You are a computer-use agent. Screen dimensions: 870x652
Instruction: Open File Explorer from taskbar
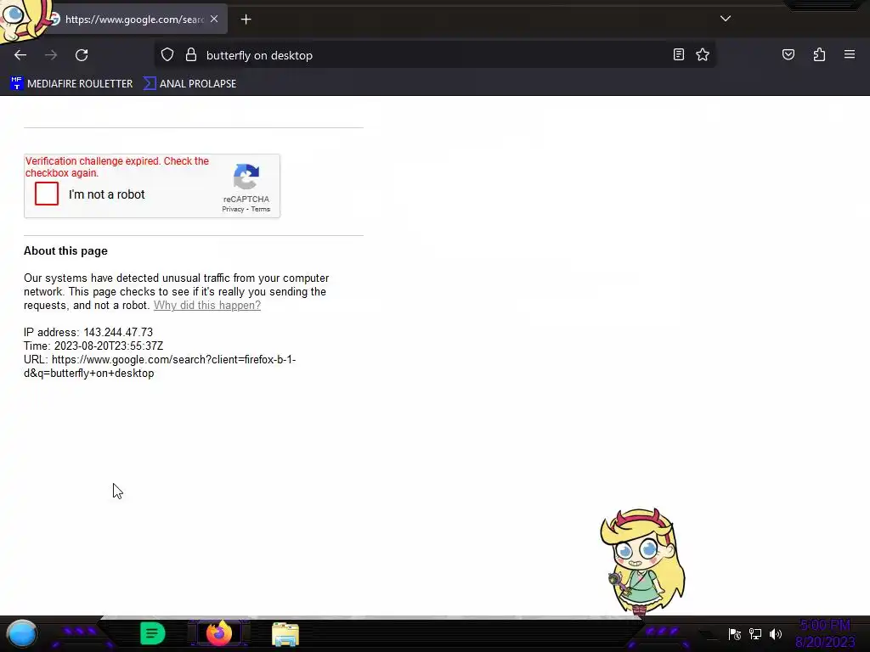pos(285,634)
